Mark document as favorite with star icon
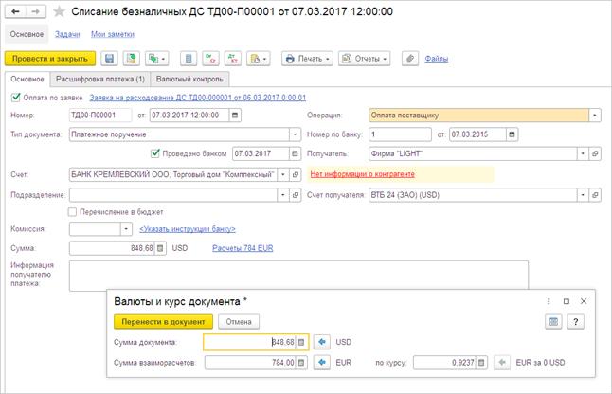 [59, 11]
